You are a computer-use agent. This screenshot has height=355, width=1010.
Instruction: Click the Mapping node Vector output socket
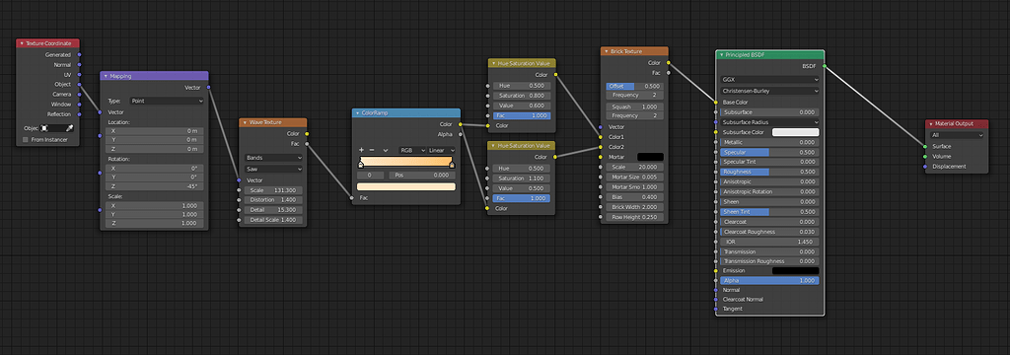click(x=208, y=87)
